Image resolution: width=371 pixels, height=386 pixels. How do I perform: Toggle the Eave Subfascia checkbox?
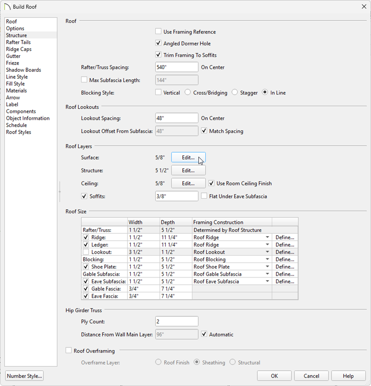tap(86, 281)
